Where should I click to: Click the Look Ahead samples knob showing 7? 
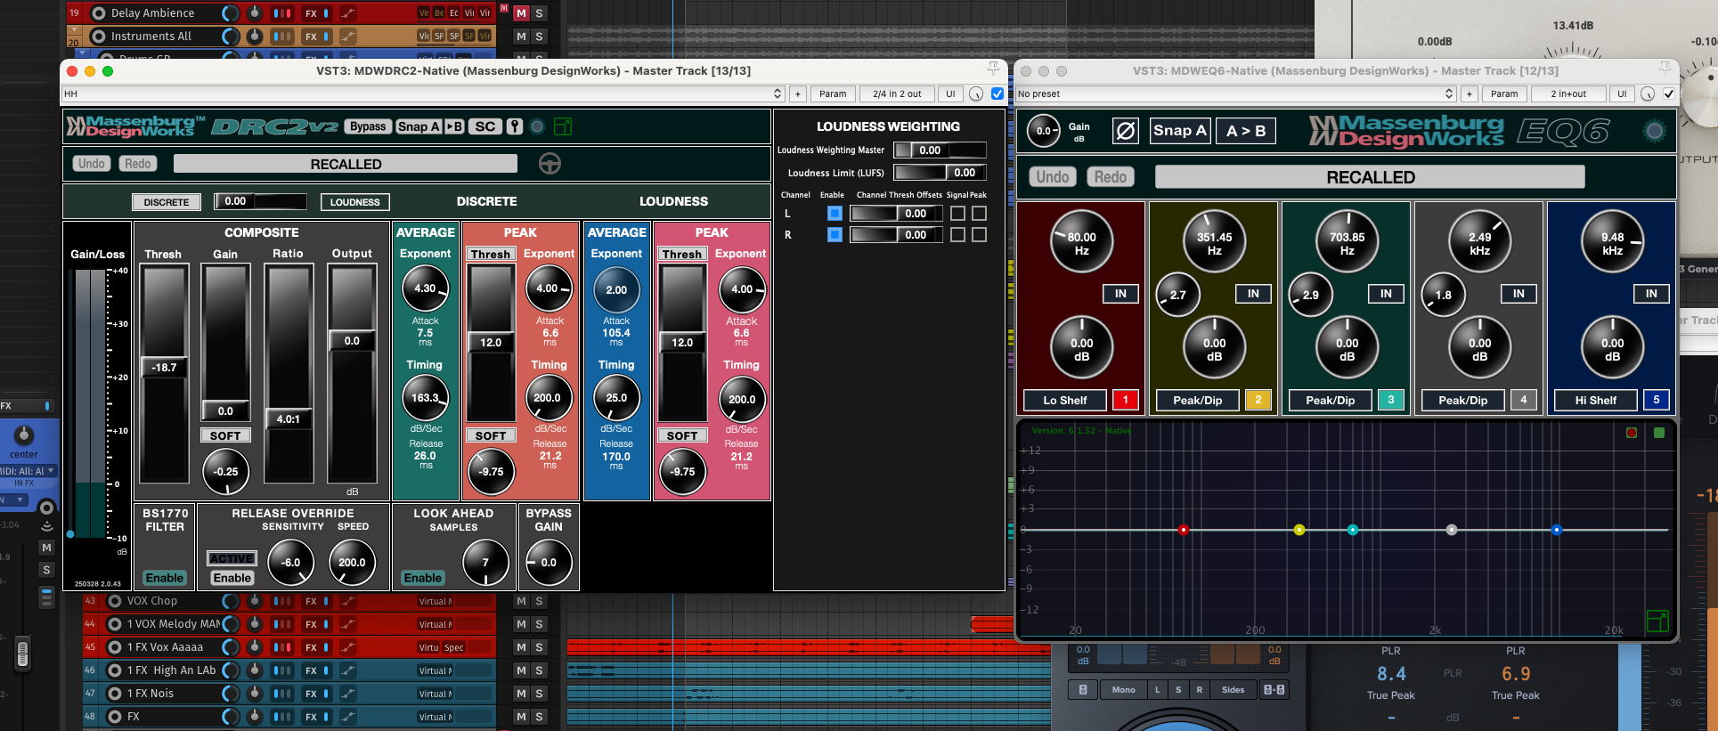point(485,563)
